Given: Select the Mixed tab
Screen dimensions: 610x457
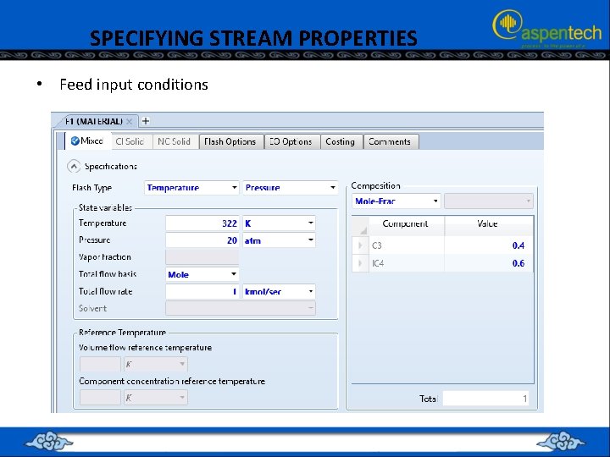Looking at the screenshot, I should [x=87, y=141].
